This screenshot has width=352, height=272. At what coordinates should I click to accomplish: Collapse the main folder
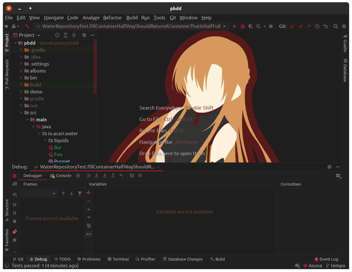[27, 119]
